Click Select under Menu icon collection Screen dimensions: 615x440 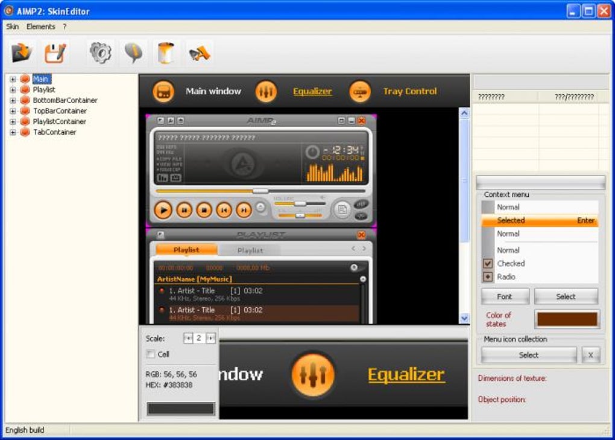click(529, 355)
